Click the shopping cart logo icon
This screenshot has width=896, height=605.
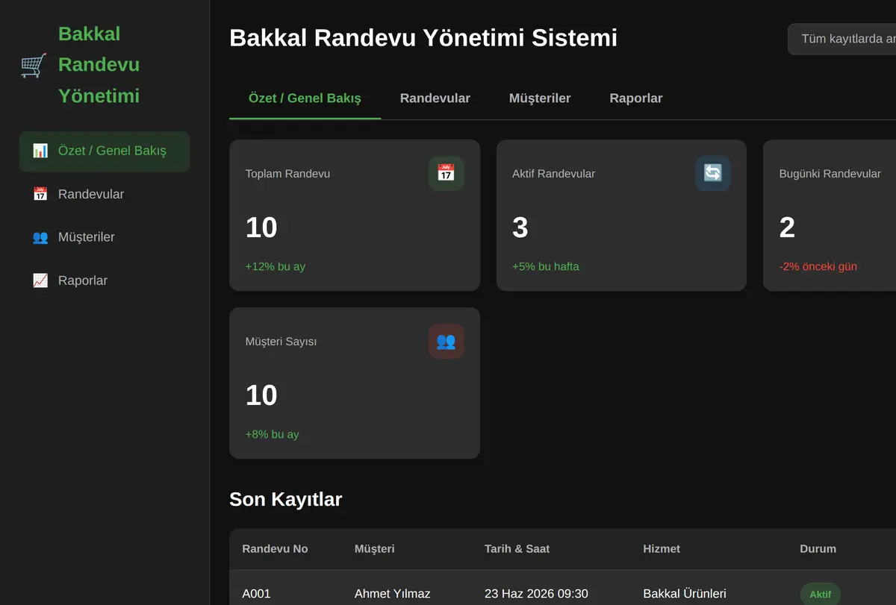point(34,65)
